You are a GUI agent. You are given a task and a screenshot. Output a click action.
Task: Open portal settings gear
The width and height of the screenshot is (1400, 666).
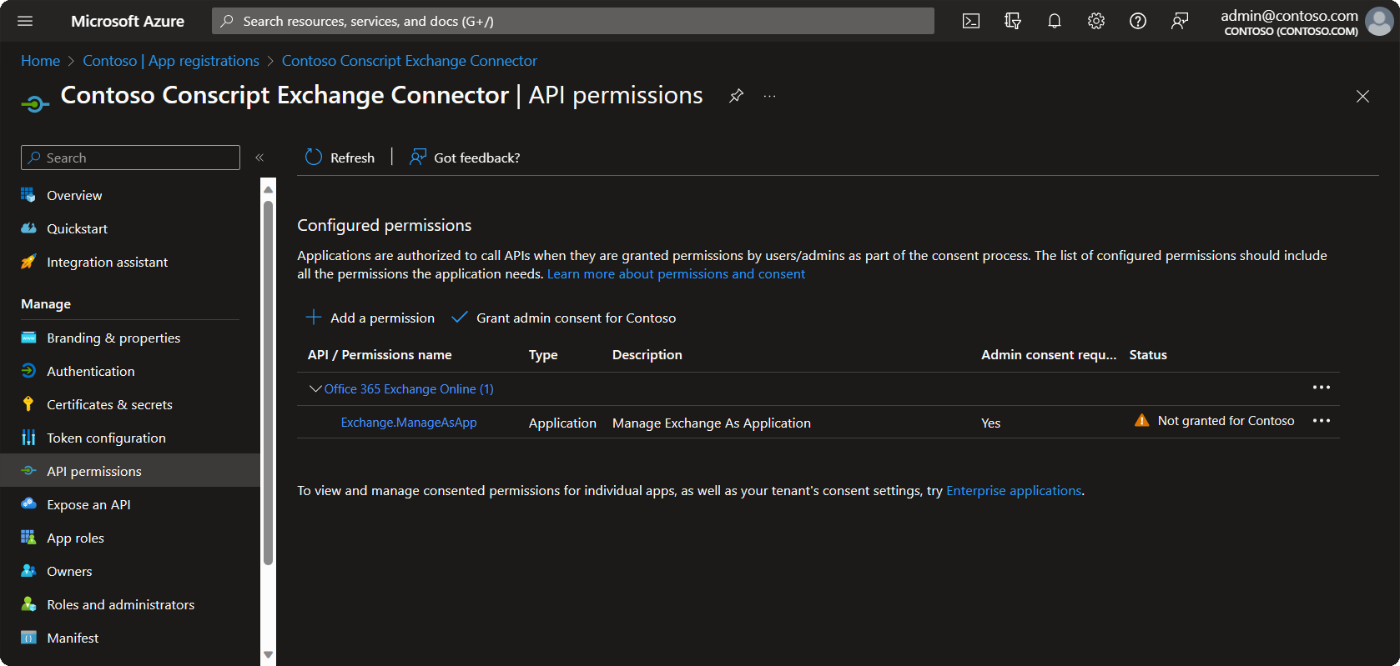[1096, 21]
